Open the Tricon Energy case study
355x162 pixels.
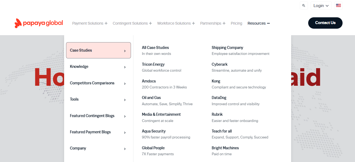click(153, 64)
